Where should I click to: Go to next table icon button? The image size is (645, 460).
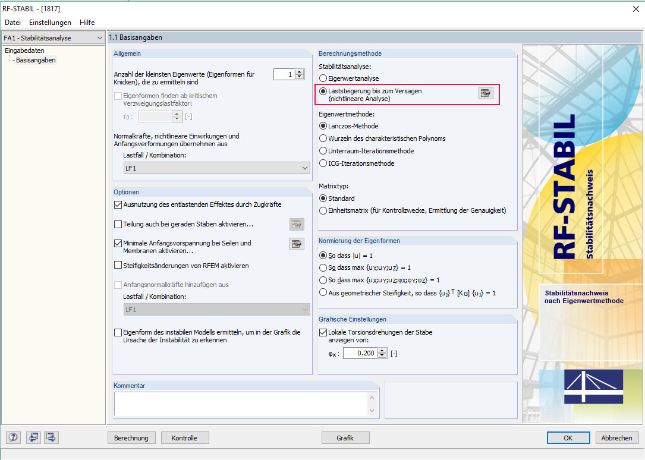tap(51, 437)
